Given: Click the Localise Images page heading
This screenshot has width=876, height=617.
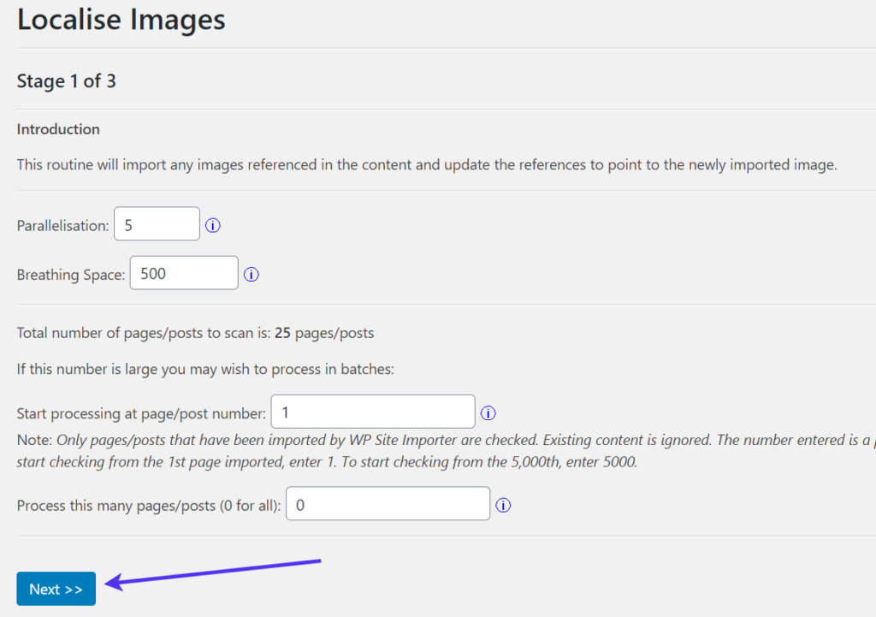Looking at the screenshot, I should point(121,20).
